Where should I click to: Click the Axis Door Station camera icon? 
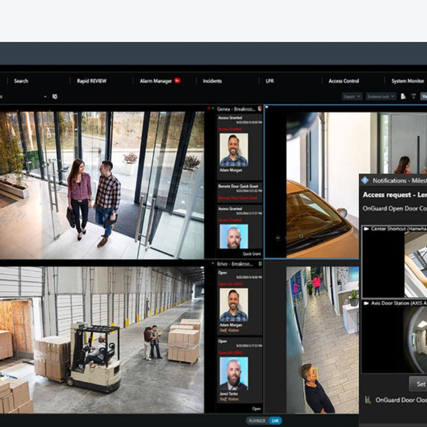366,303
